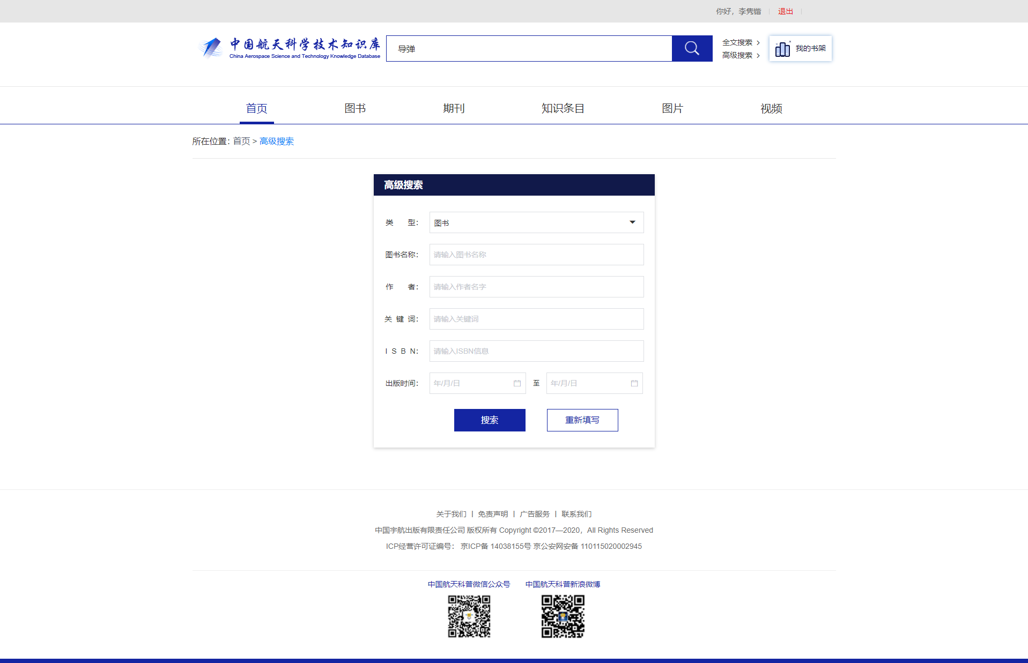Click the 高级搜索 panel header
The image size is (1028, 663).
514,185
